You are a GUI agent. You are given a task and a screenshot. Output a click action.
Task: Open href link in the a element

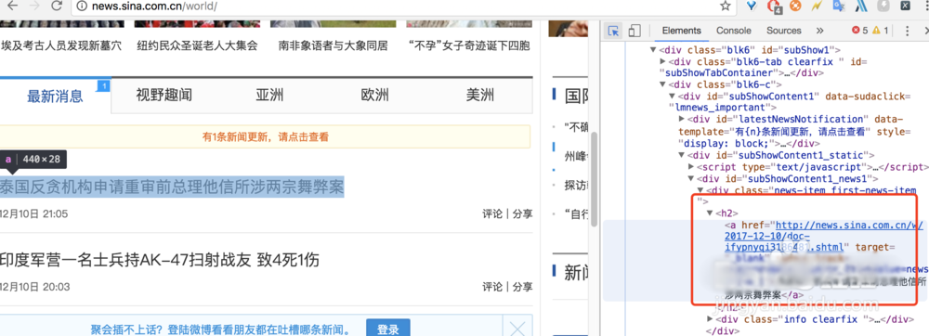click(823, 236)
